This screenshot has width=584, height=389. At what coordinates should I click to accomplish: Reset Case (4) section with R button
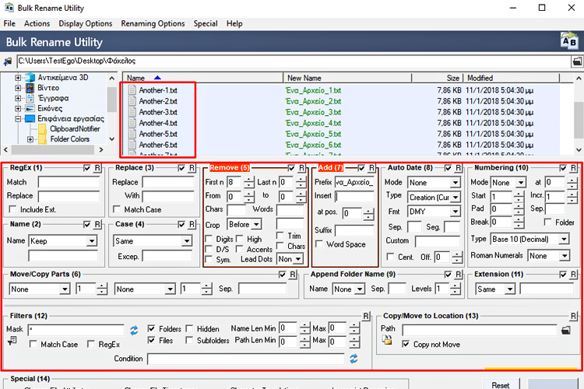(192, 225)
